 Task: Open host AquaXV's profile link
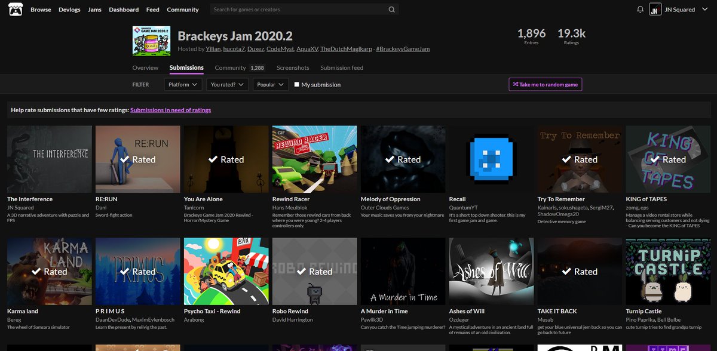coord(306,49)
